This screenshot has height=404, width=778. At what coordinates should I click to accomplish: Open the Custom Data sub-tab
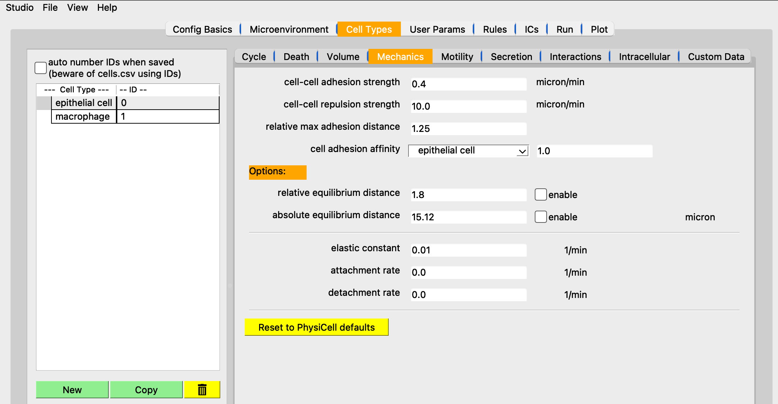pos(716,56)
